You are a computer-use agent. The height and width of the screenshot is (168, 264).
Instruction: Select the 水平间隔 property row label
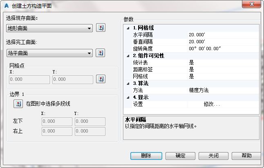(143, 35)
